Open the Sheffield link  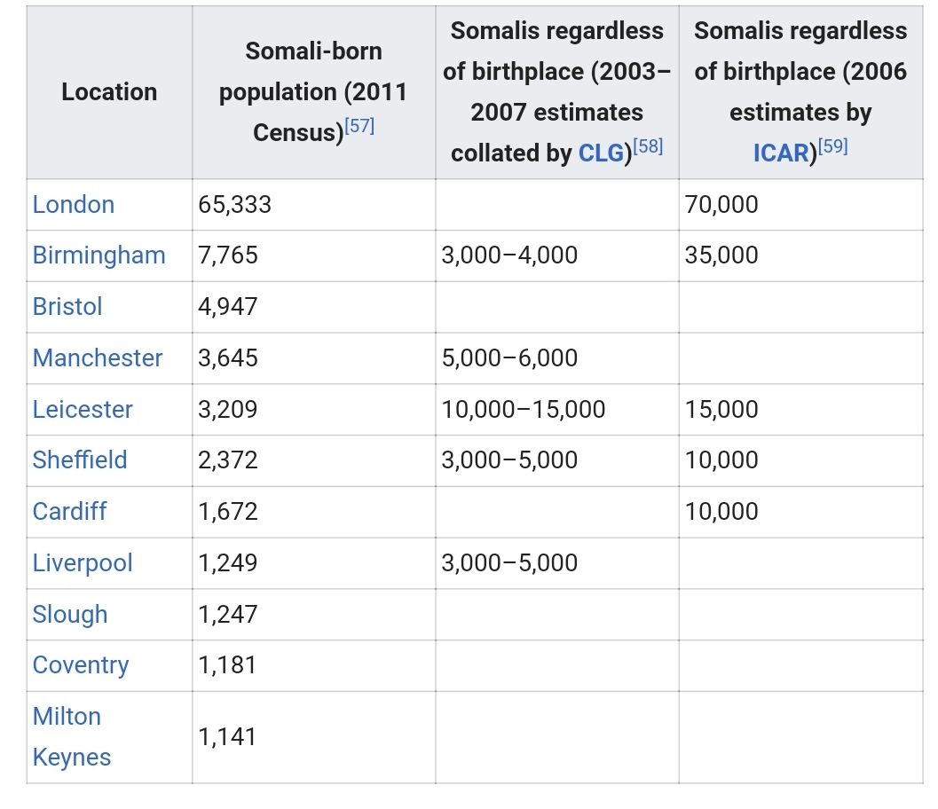click(x=80, y=460)
